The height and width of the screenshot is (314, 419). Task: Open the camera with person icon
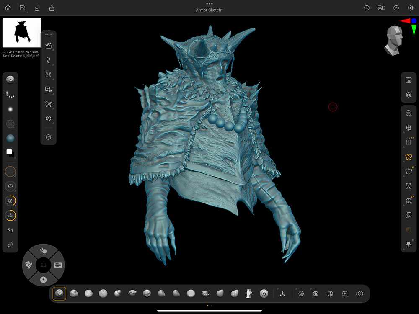(48, 89)
